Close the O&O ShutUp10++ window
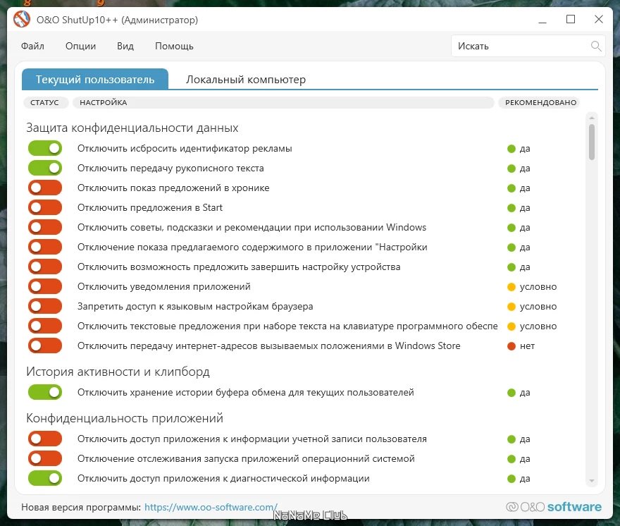620x526 pixels. (599, 19)
